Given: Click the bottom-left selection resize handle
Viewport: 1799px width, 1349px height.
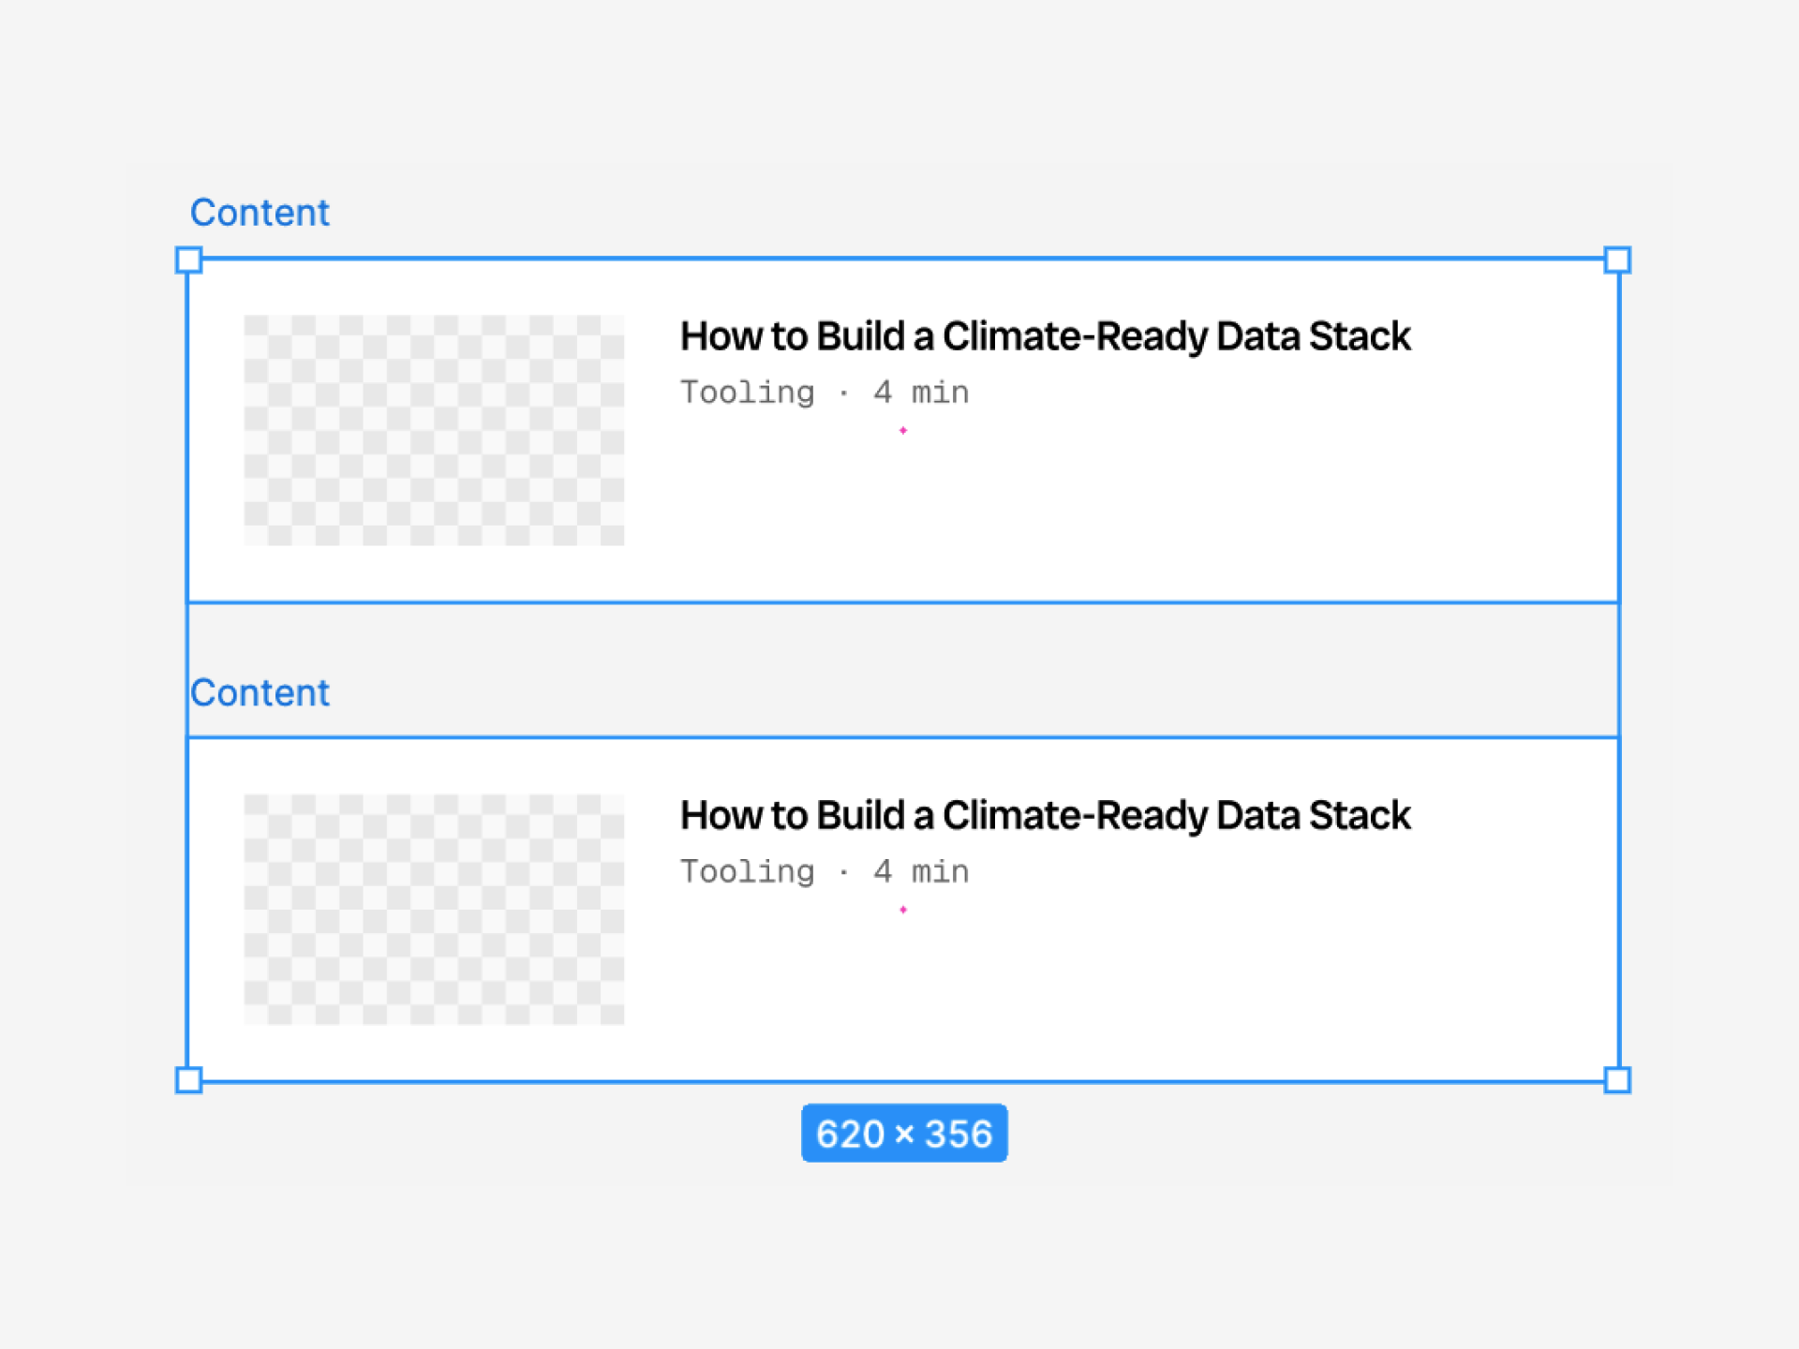Looking at the screenshot, I should pos(189,1080).
